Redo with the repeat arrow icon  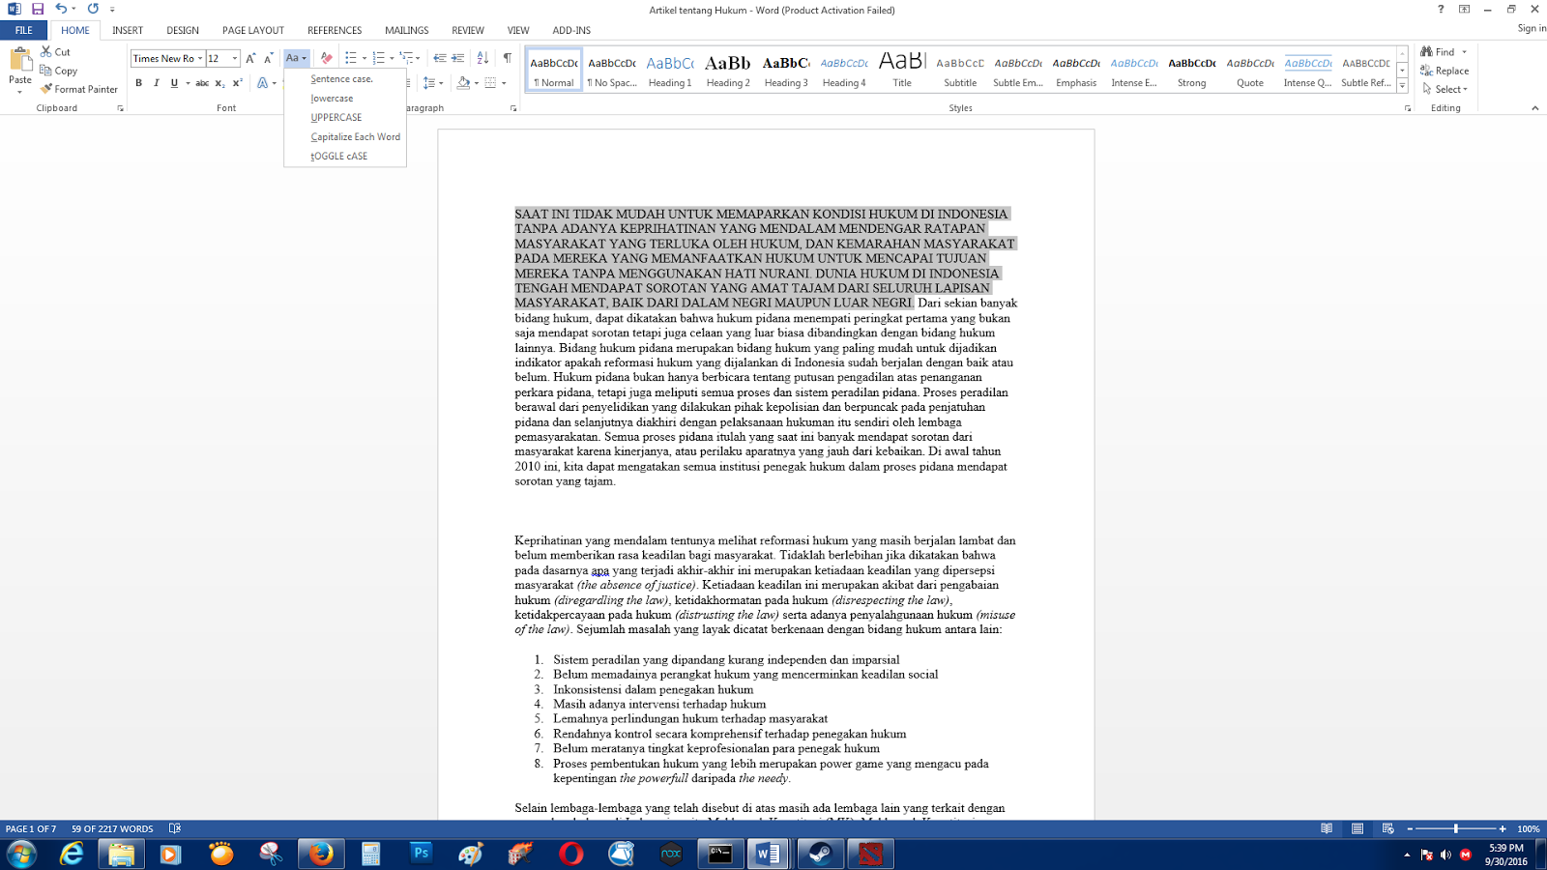click(x=93, y=9)
